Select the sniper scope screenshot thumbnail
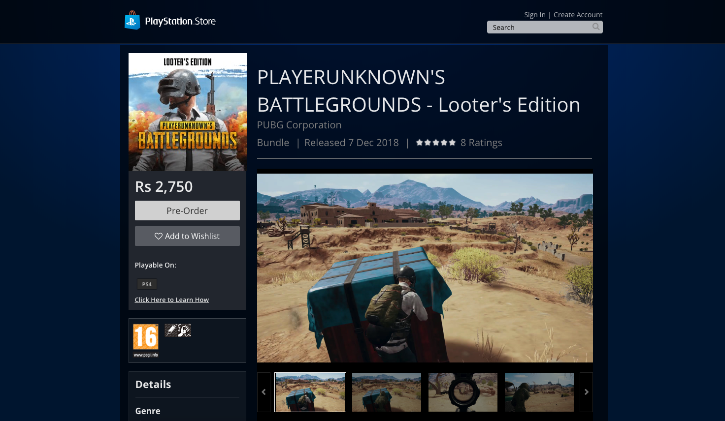Screen dimensions: 725x421 [x=463, y=392]
